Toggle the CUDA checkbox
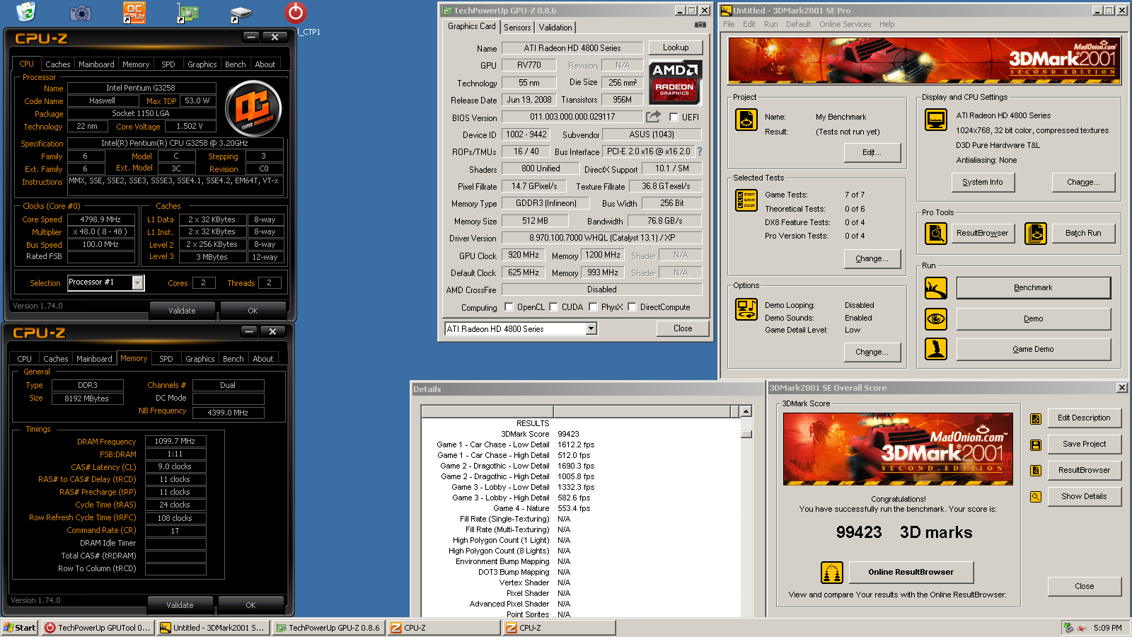The width and height of the screenshot is (1132, 637). click(553, 307)
